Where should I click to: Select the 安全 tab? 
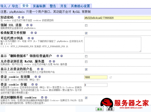pyautogui.click(x=25, y=6)
